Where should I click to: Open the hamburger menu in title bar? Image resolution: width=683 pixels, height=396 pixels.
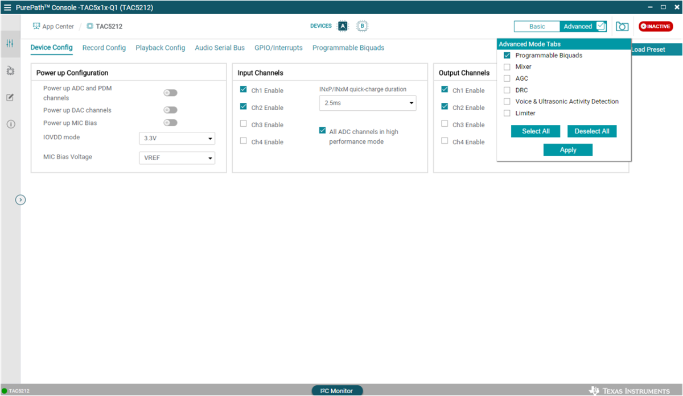(7, 7)
